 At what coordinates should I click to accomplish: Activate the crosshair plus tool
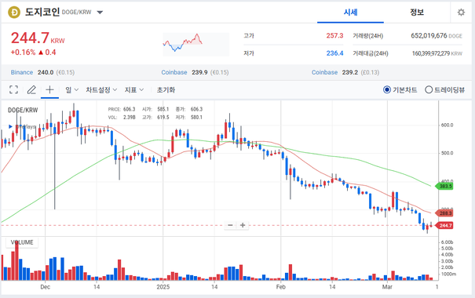coord(49,89)
